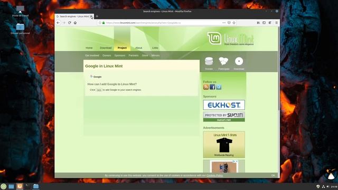The image size is (338, 190).
Task: Click the Partners submenu link
Action: click(134, 55)
